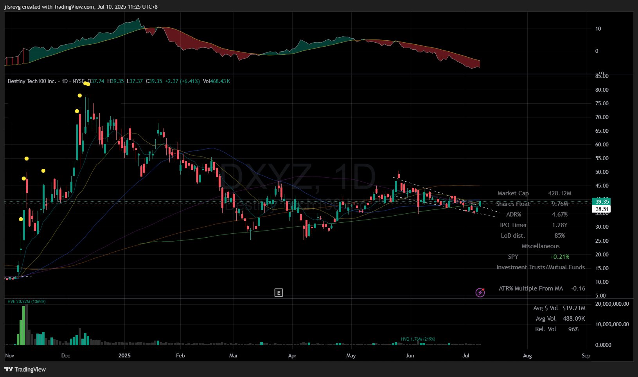Click the high value H39.35 in the legend
The image size is (638, 377).
(115, 81)
